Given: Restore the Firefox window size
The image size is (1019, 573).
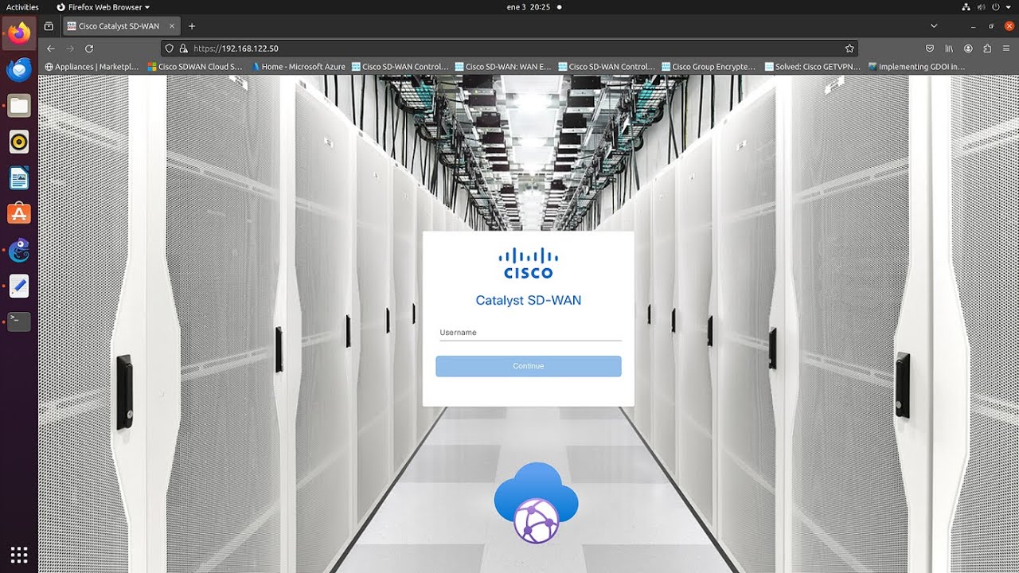Looking at the screenshot, I should (991, 26).
